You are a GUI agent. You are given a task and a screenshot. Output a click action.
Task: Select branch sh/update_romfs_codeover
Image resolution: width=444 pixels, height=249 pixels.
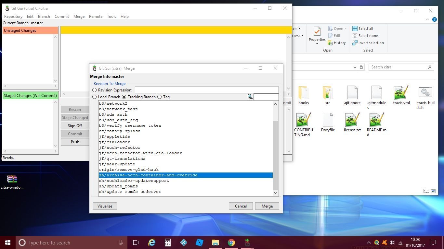pyautogui.click(x=186, y=192)
